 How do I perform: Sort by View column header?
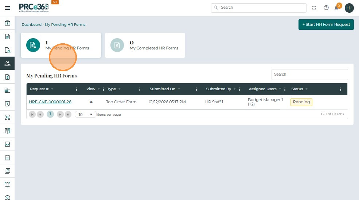coord(91,89)
